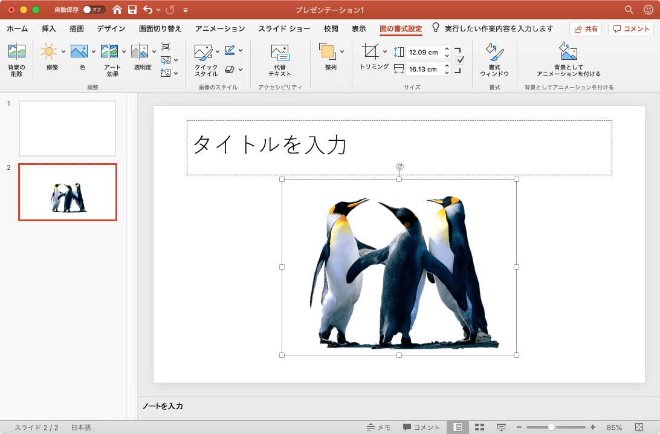Click the Comments (コメント) button at top right

point(631,29)
